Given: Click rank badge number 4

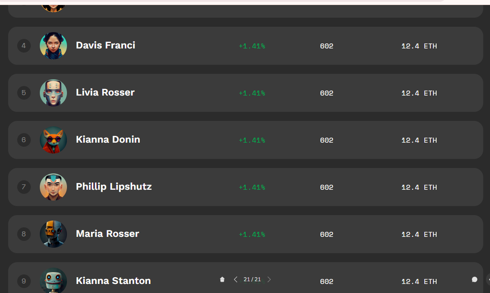Looking at the screenshot, I should click(24, 46).
